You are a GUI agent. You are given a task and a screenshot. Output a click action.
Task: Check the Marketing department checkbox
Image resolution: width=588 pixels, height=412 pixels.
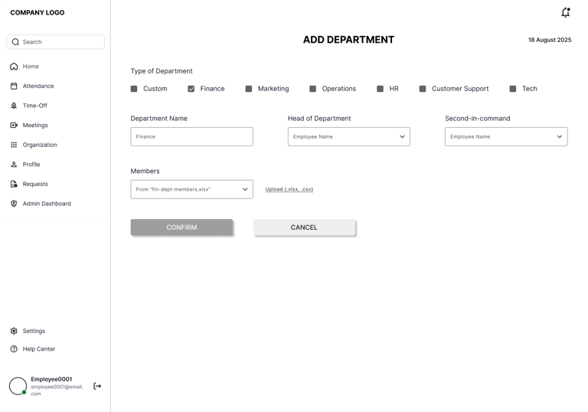249,89
